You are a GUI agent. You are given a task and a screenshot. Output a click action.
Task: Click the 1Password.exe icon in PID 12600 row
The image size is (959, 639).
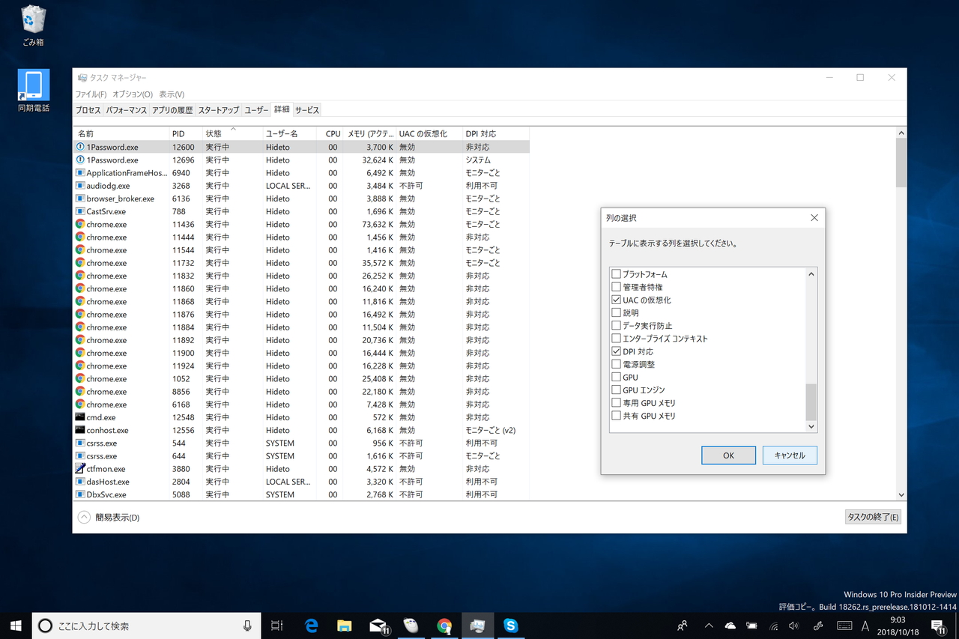point(80,147)
